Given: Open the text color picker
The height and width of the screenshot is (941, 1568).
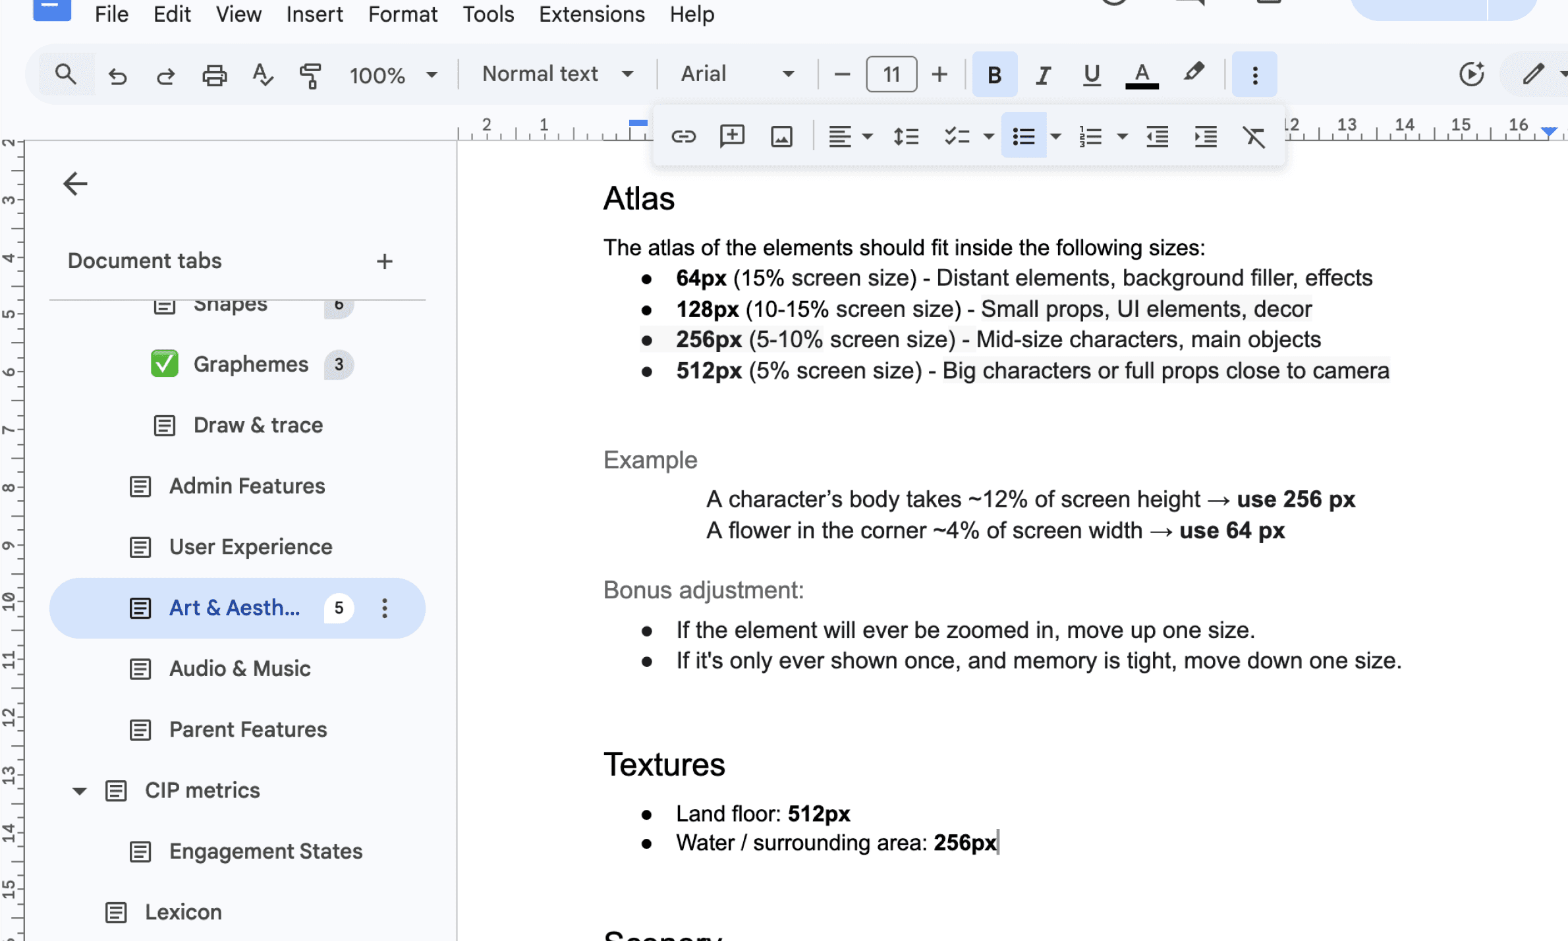Looking at the screenshot, I should [1142, 75].
